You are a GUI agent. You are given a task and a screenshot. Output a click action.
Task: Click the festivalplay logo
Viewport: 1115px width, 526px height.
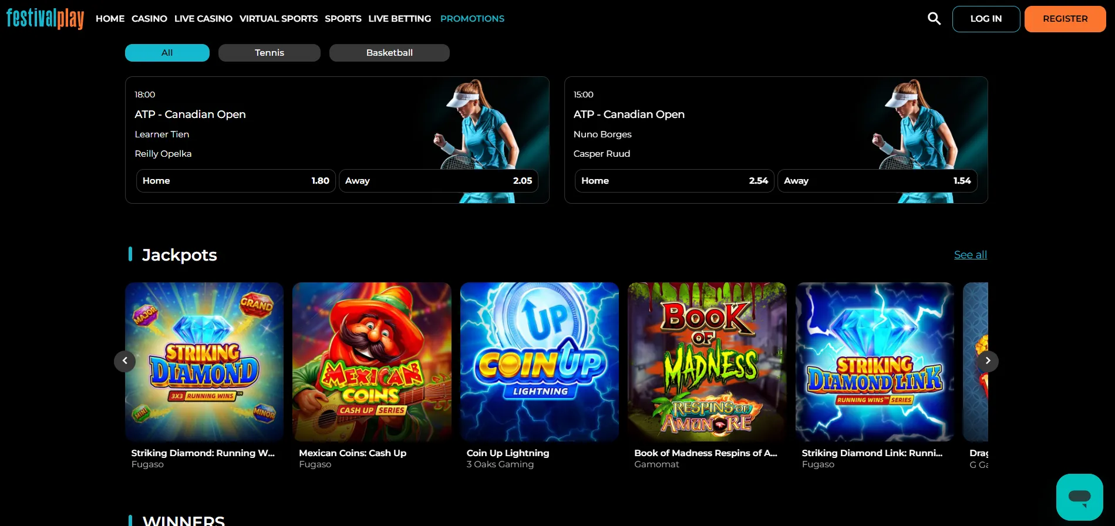pyautogui.click(x=45, y=18)
